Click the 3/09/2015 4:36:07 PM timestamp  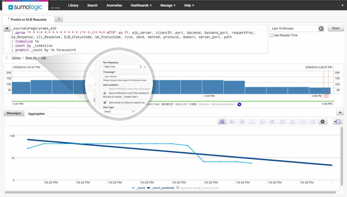point(319,67)
